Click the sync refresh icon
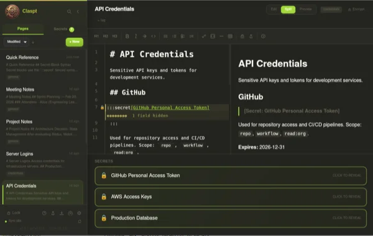This screenshot has height=236, width=373. click(80, 222)
